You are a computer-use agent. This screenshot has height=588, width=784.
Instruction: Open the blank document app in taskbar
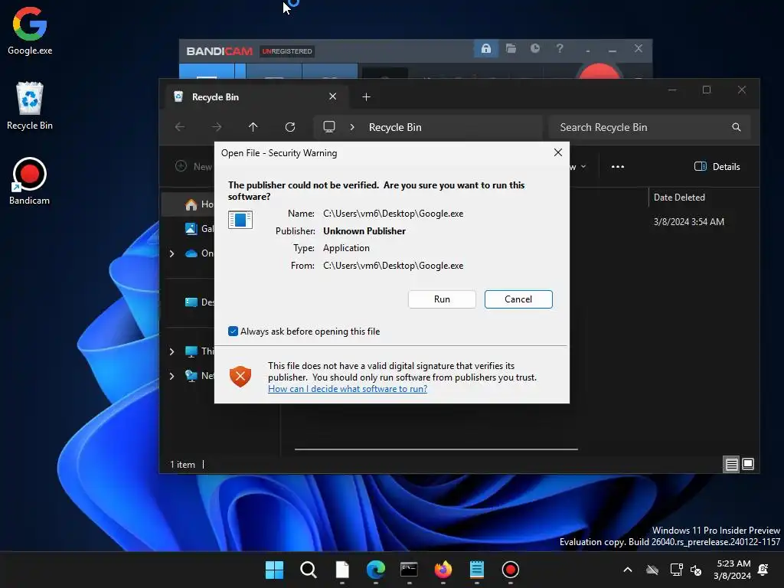coord(342,570)
